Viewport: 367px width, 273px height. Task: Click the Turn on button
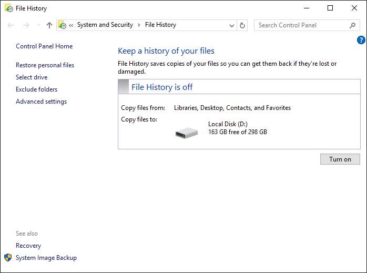pos(340,159)
